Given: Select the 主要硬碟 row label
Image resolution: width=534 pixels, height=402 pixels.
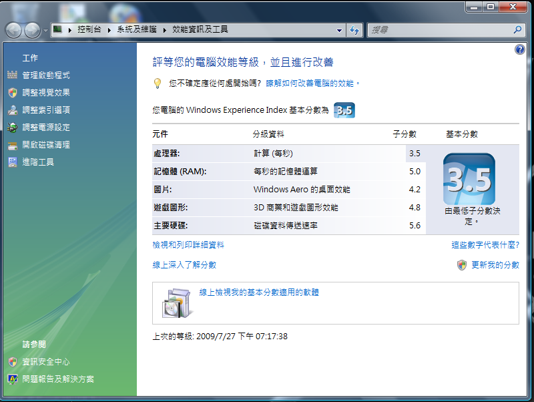Looking at the screenshot, I should (x=170, y=226).
